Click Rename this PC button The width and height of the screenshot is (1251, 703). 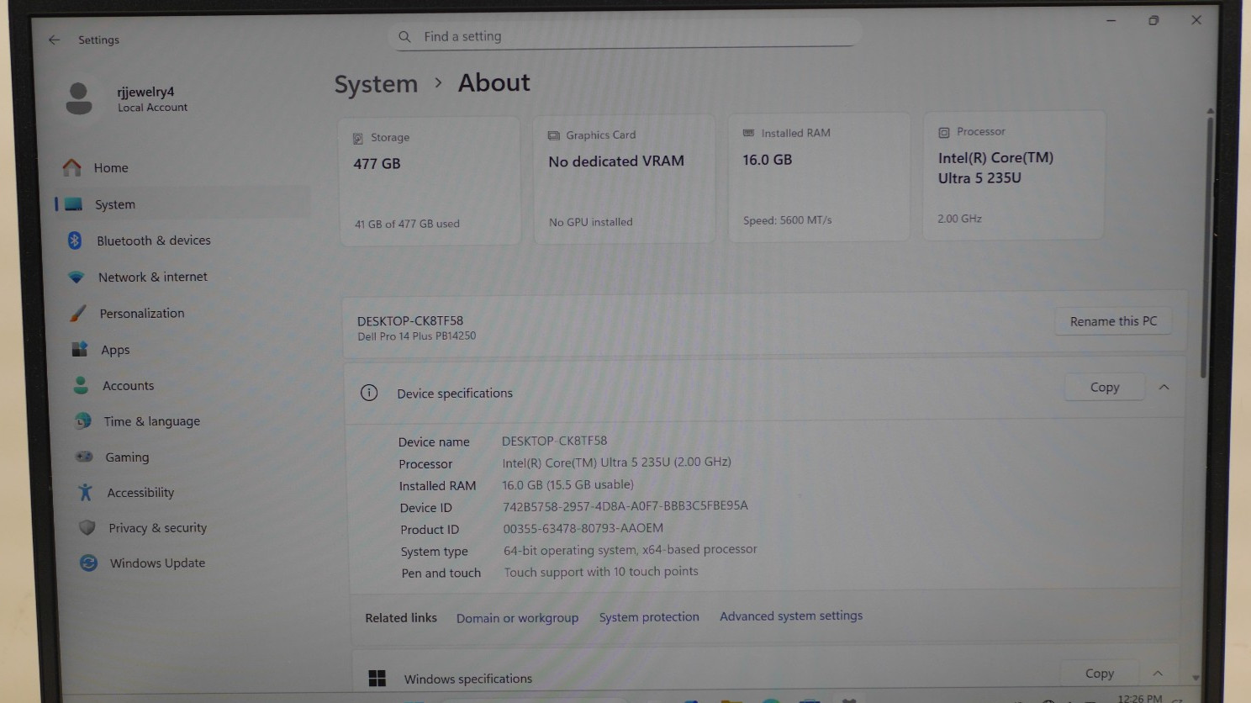pos(1113,321)
